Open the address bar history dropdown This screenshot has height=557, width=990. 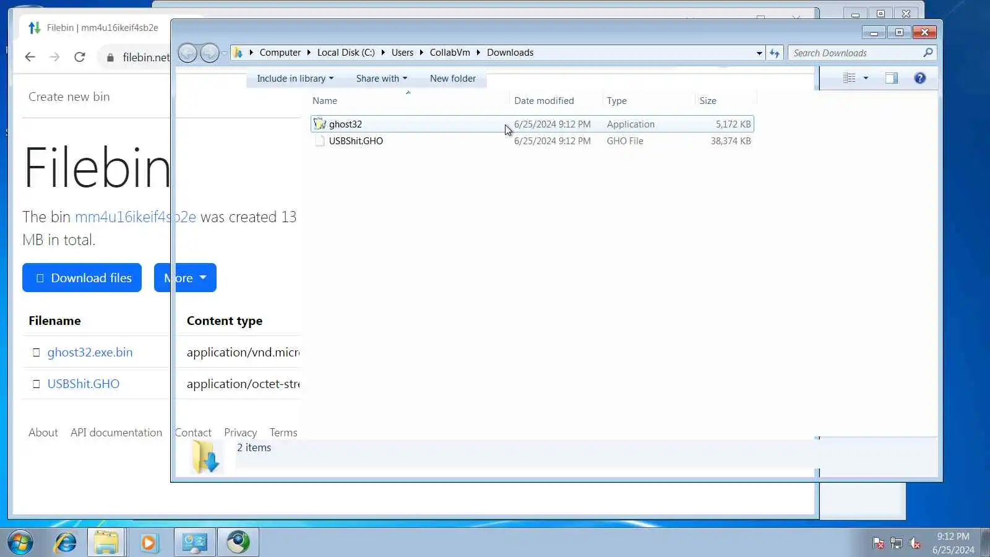tap(759, 53)
